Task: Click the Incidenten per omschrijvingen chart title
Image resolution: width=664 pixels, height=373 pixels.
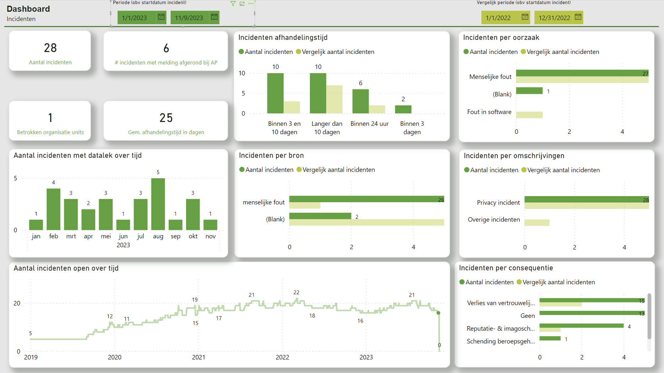Action: click(514, 156)
